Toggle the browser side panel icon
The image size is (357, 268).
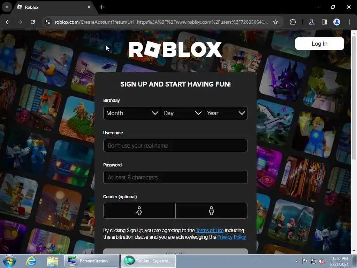tap(324, 22)
